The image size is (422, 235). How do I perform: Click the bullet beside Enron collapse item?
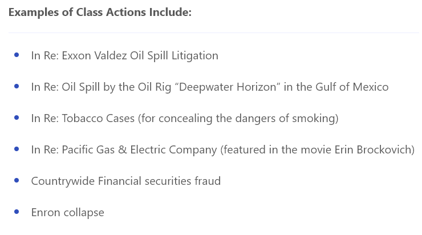pyautogui.click(x=17, y=212)
